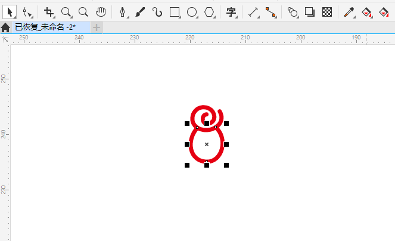This screenshot has width=395, height=241.
Task: Click the bottom-left selection handle
Action: click(x=187, y=165)
